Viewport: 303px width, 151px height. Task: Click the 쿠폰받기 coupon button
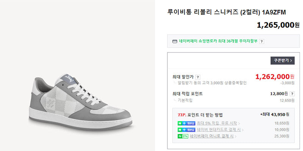[283, 60]
